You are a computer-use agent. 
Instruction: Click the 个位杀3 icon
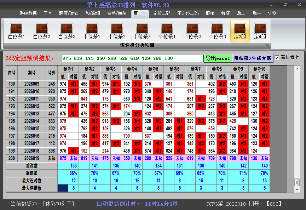pos(217,31)
